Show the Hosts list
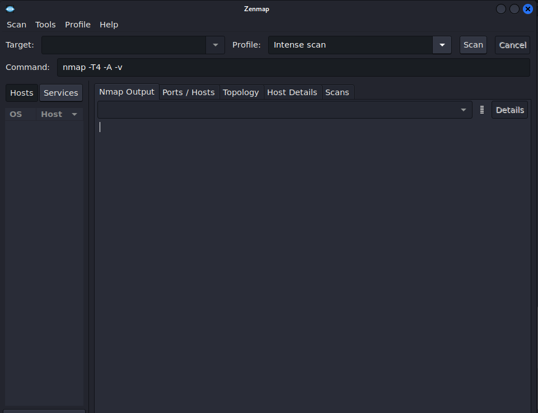This screenshot has width=538, height=413. coord(22,93)
